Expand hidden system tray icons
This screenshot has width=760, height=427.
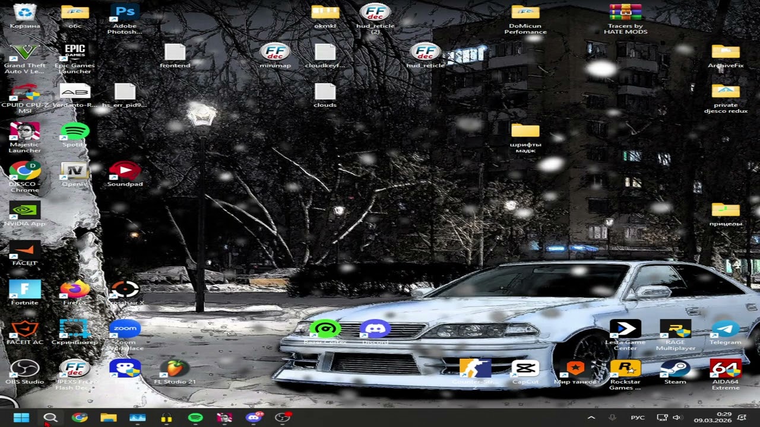click(x=591, y=418)
